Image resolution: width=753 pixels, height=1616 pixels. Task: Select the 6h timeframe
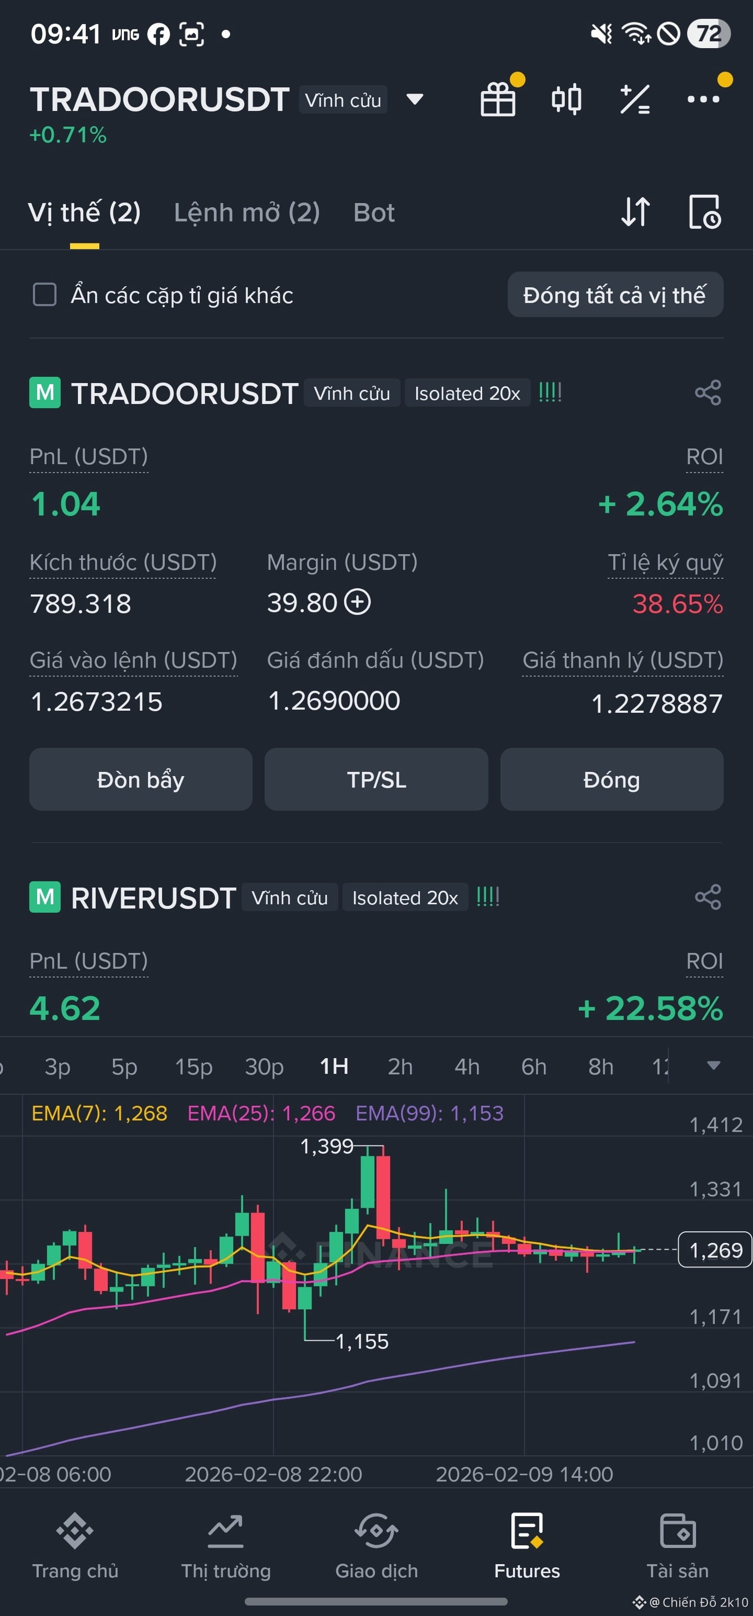[x=534, y=1067]
